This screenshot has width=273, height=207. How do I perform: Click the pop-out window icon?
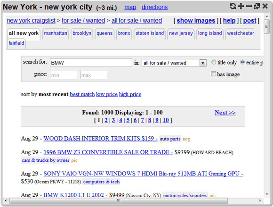point(257,6)
